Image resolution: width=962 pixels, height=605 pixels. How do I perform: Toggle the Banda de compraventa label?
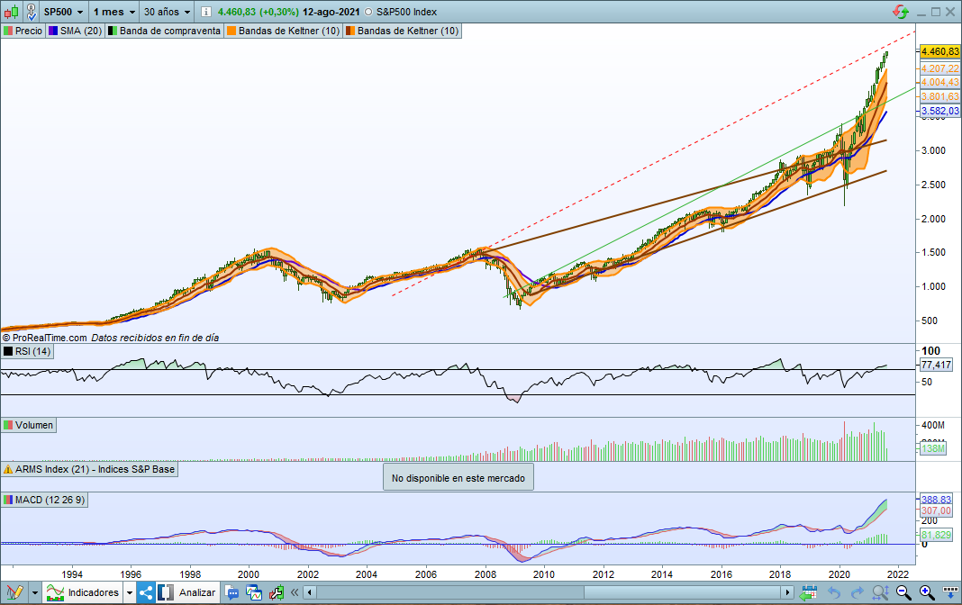coord(164,31)
